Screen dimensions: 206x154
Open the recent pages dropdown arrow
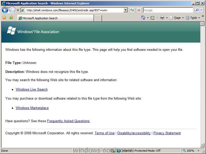click(x=18, y=10)
